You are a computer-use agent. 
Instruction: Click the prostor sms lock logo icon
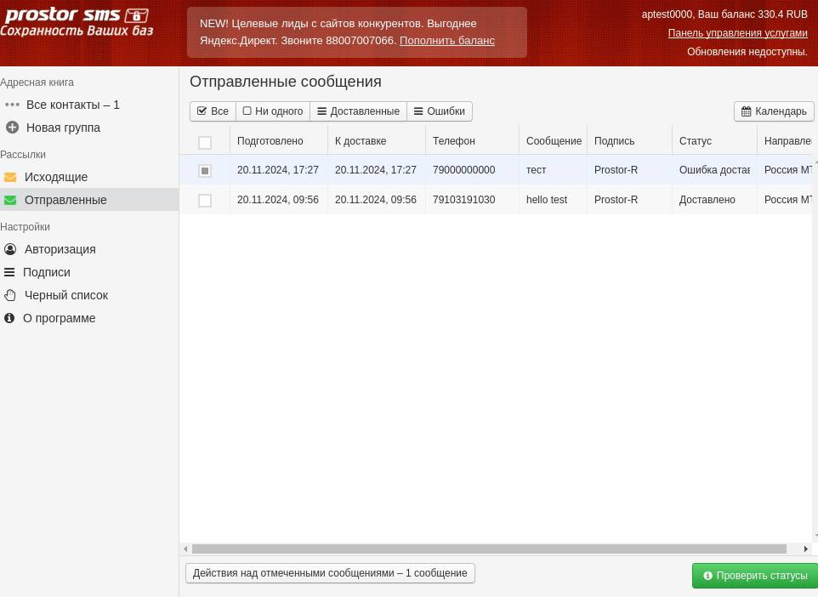(137, 15)
